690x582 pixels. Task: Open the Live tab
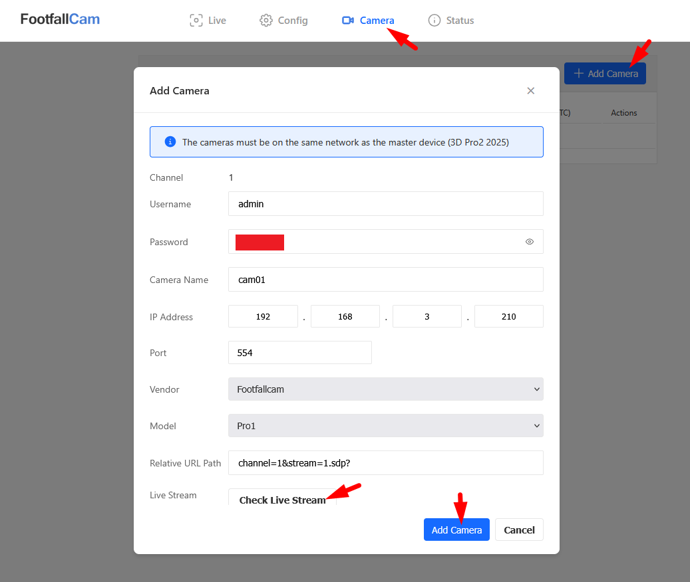coord(208,21)
